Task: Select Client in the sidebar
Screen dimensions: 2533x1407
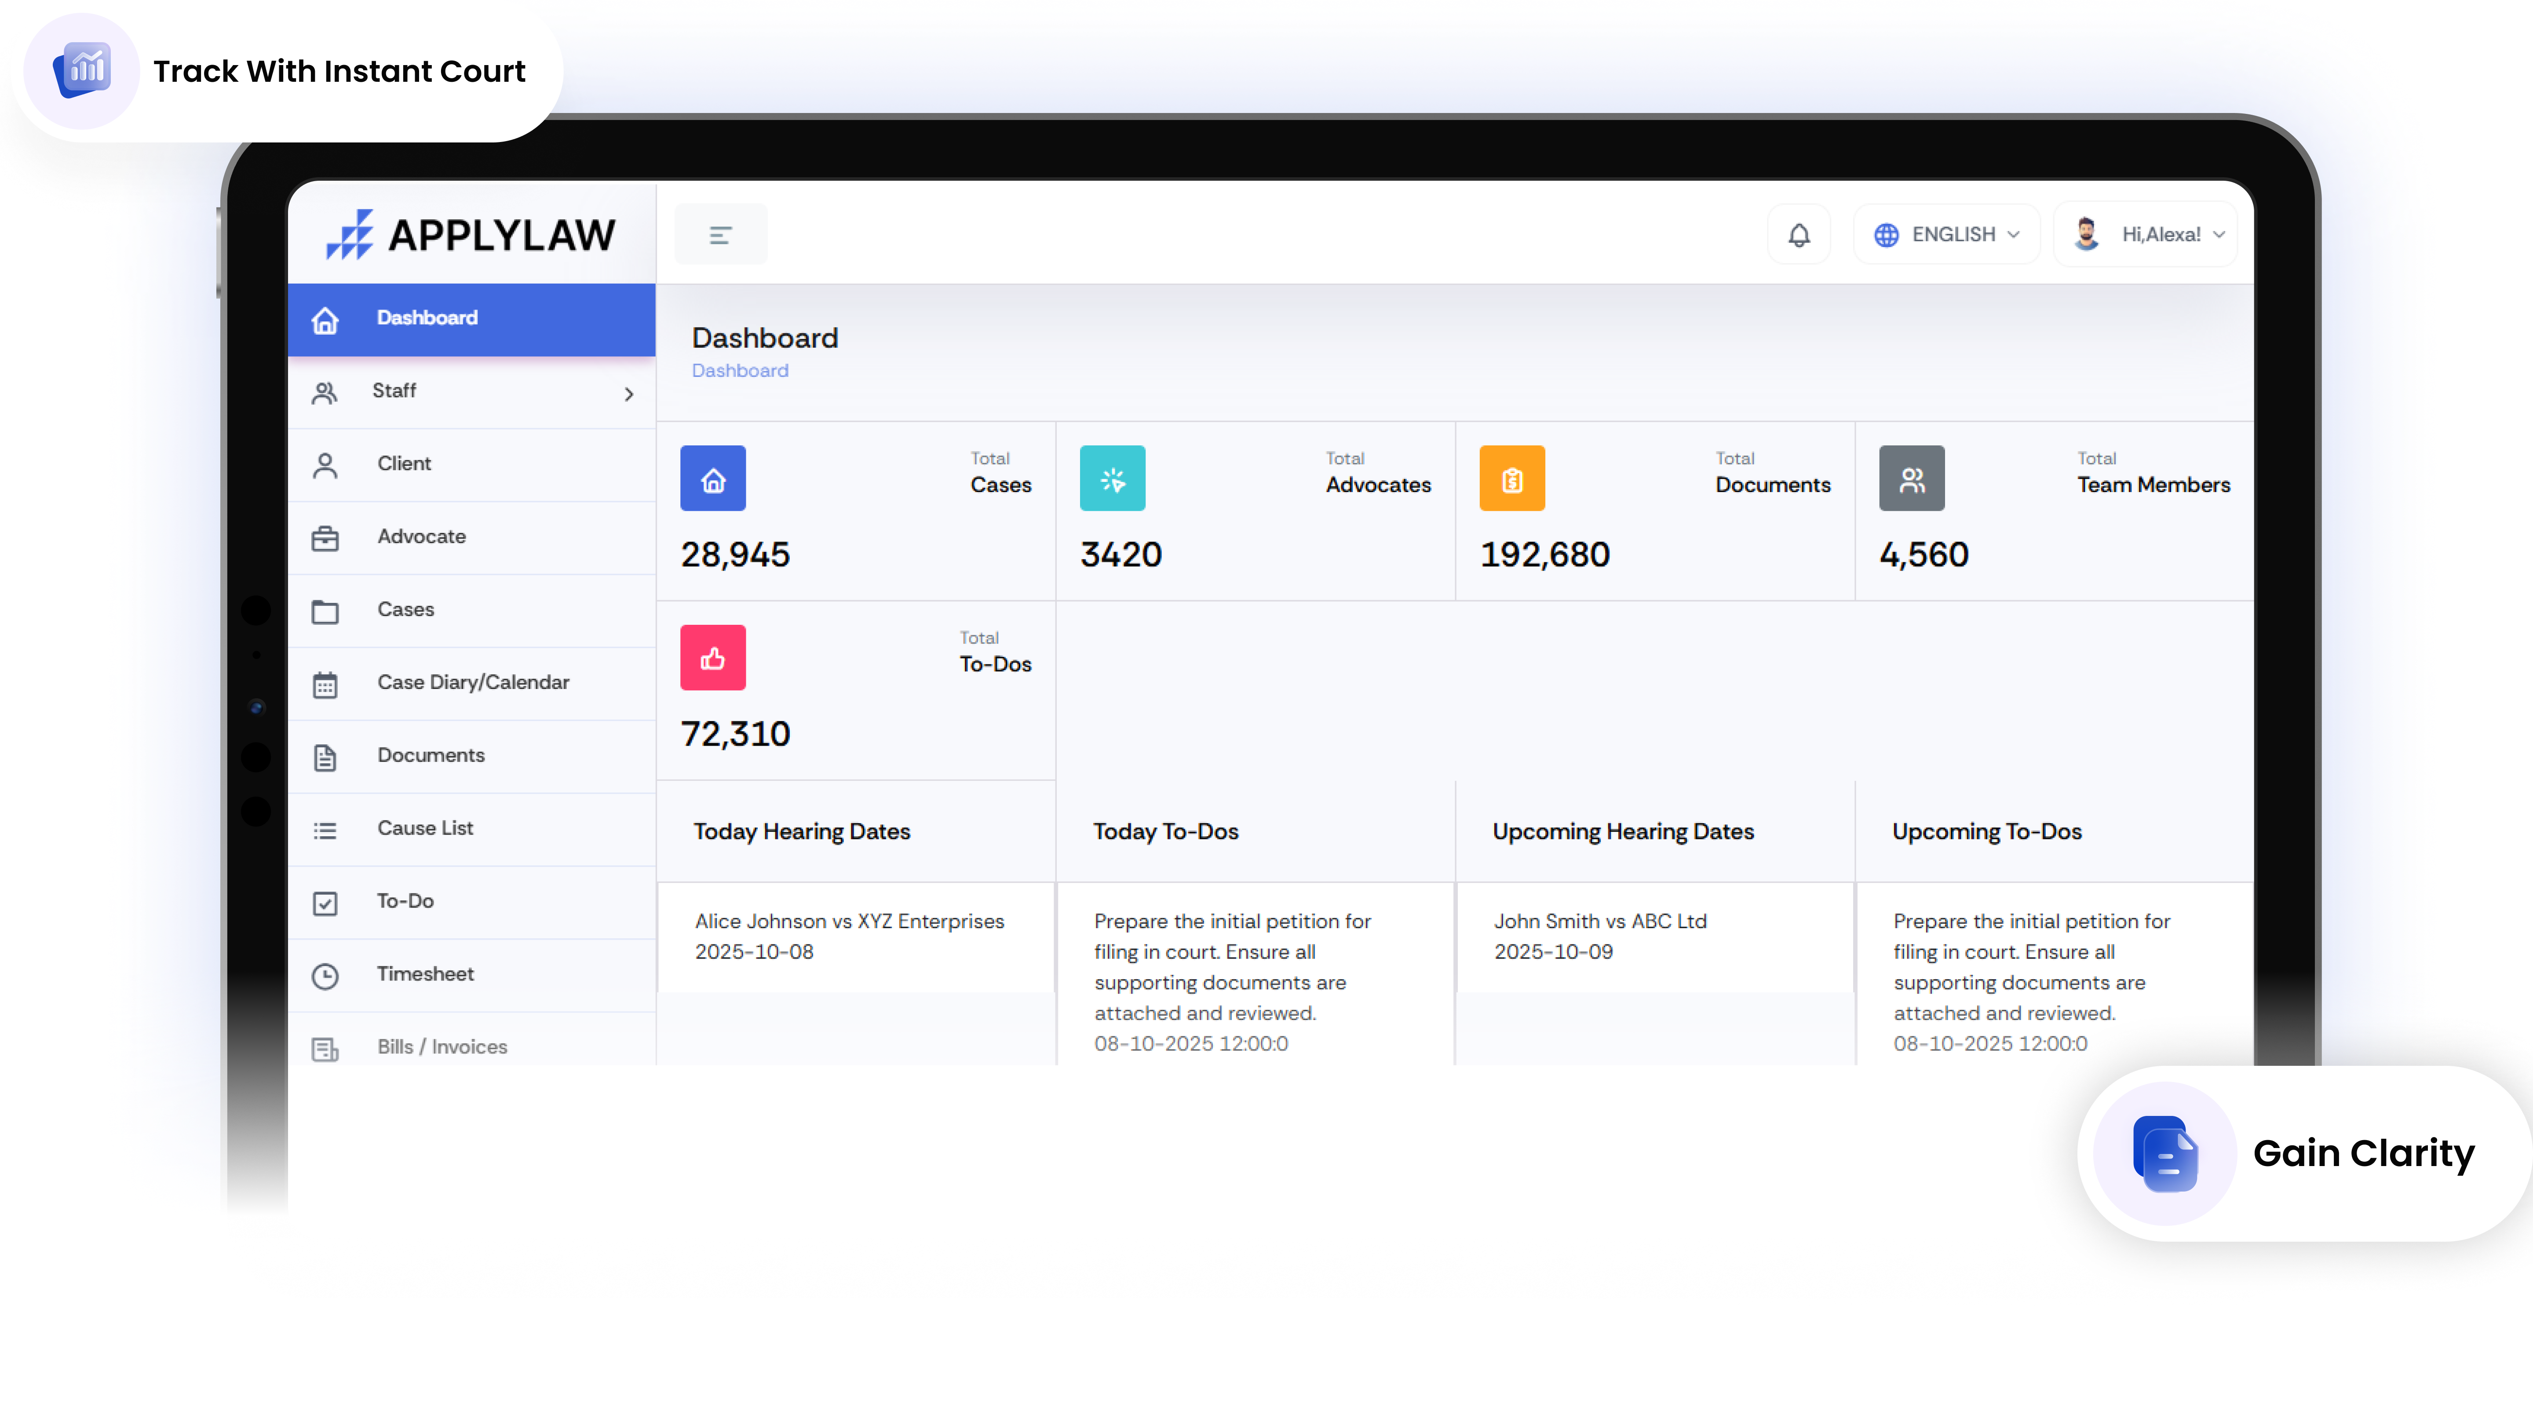Action: (x=404, y=463)
